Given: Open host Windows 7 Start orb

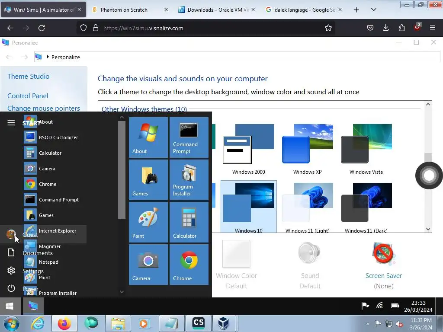Looking at the screenshot, I should pos(12,323).
